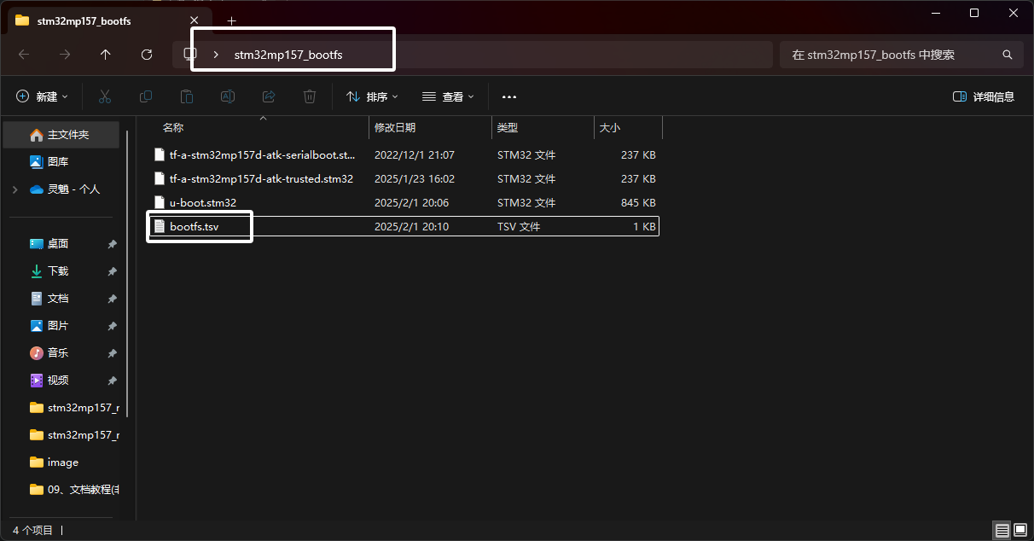
Task: Unpin 视频 via its pin icon
Action: 112,381
